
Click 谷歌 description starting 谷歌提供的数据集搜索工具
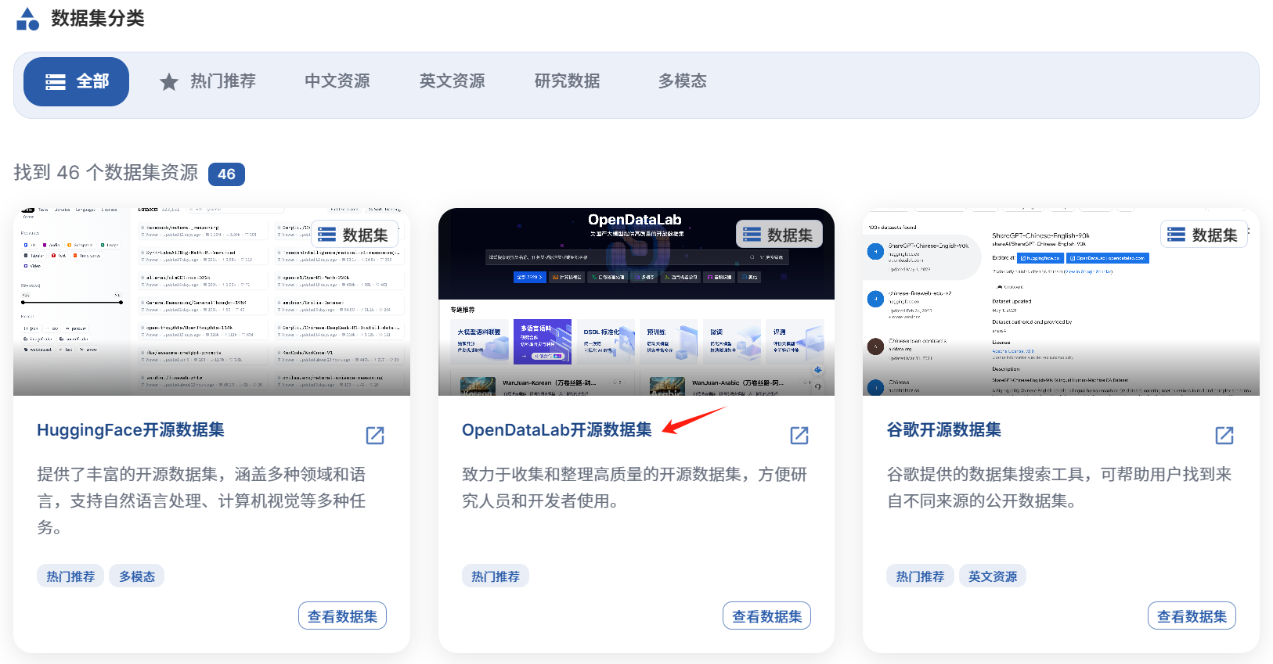(1059, 487)
